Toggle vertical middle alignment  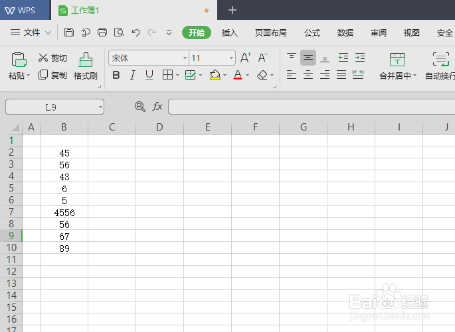(308, 58)
